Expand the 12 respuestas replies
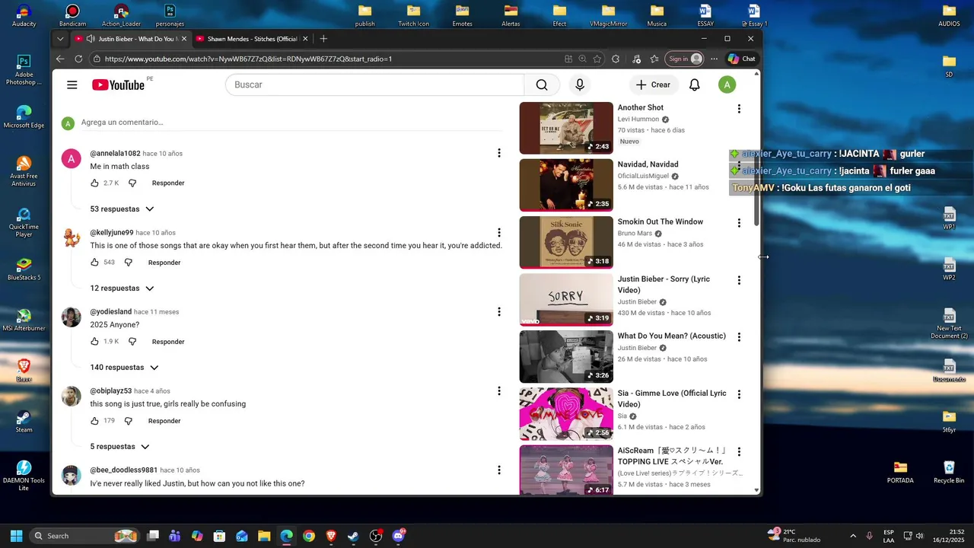This screenshot has height=548, width=974. coord(122,288)
